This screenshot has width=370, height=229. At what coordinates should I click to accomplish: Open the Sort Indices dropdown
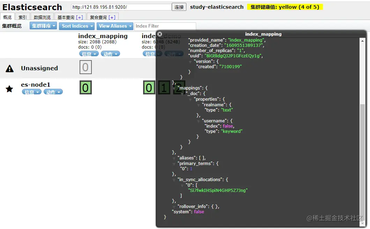click(77, 26)
